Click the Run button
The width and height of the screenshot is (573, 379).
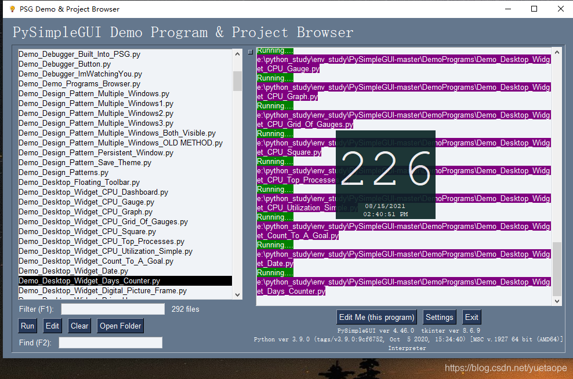pos(27,326)
